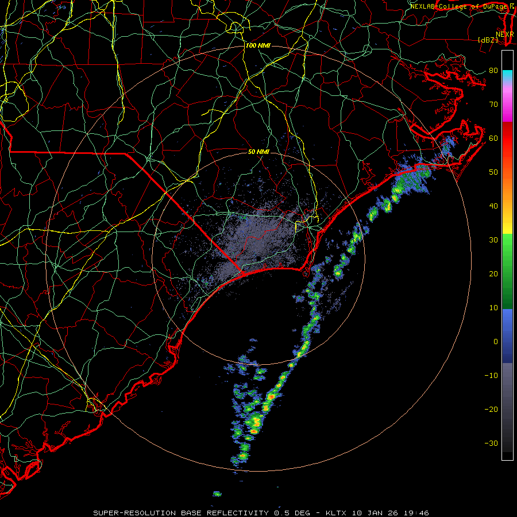Click the dBZ unit label above the legend
517x517 pixels.
(x=488, y=40)
